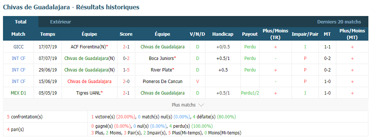The image size is (371, 140).
Task: Switch to the Extérieur tab
Action: coord(60,22)
